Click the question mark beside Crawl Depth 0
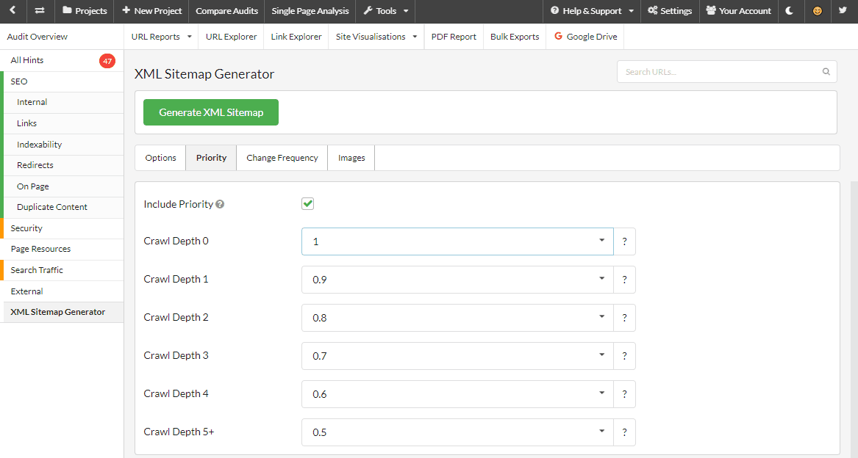Image resolution: width=858 pixels, height=458 pixels. [x=624, y=241]
